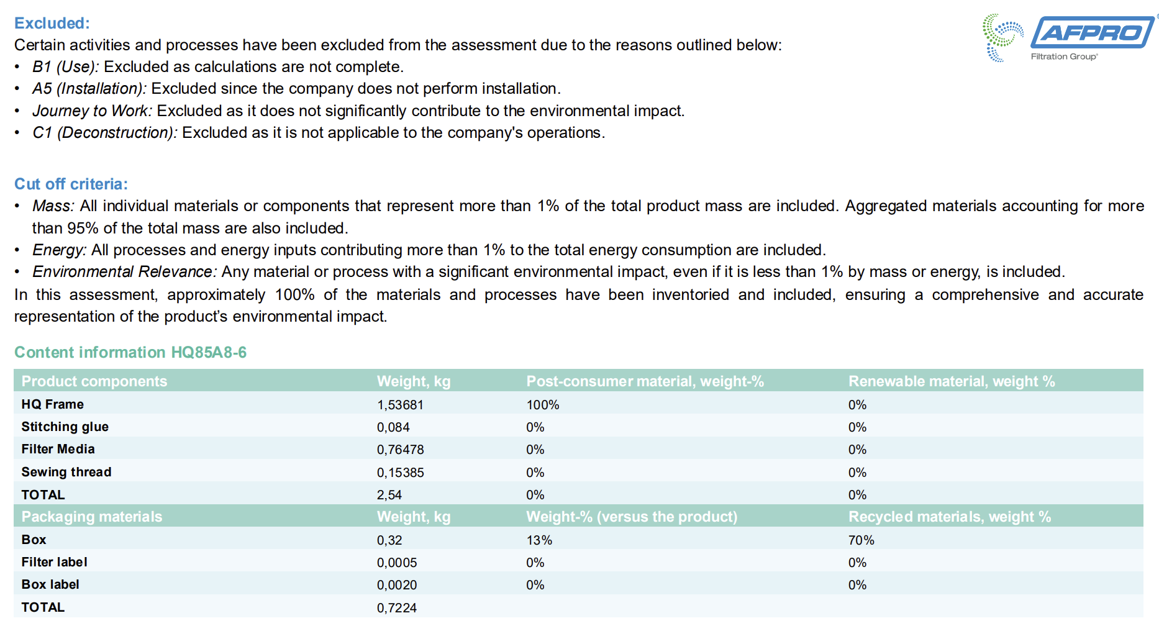Screen dimensions: 1159x626
Task: Click the Packaging materials header
Action: click(92, 517)
